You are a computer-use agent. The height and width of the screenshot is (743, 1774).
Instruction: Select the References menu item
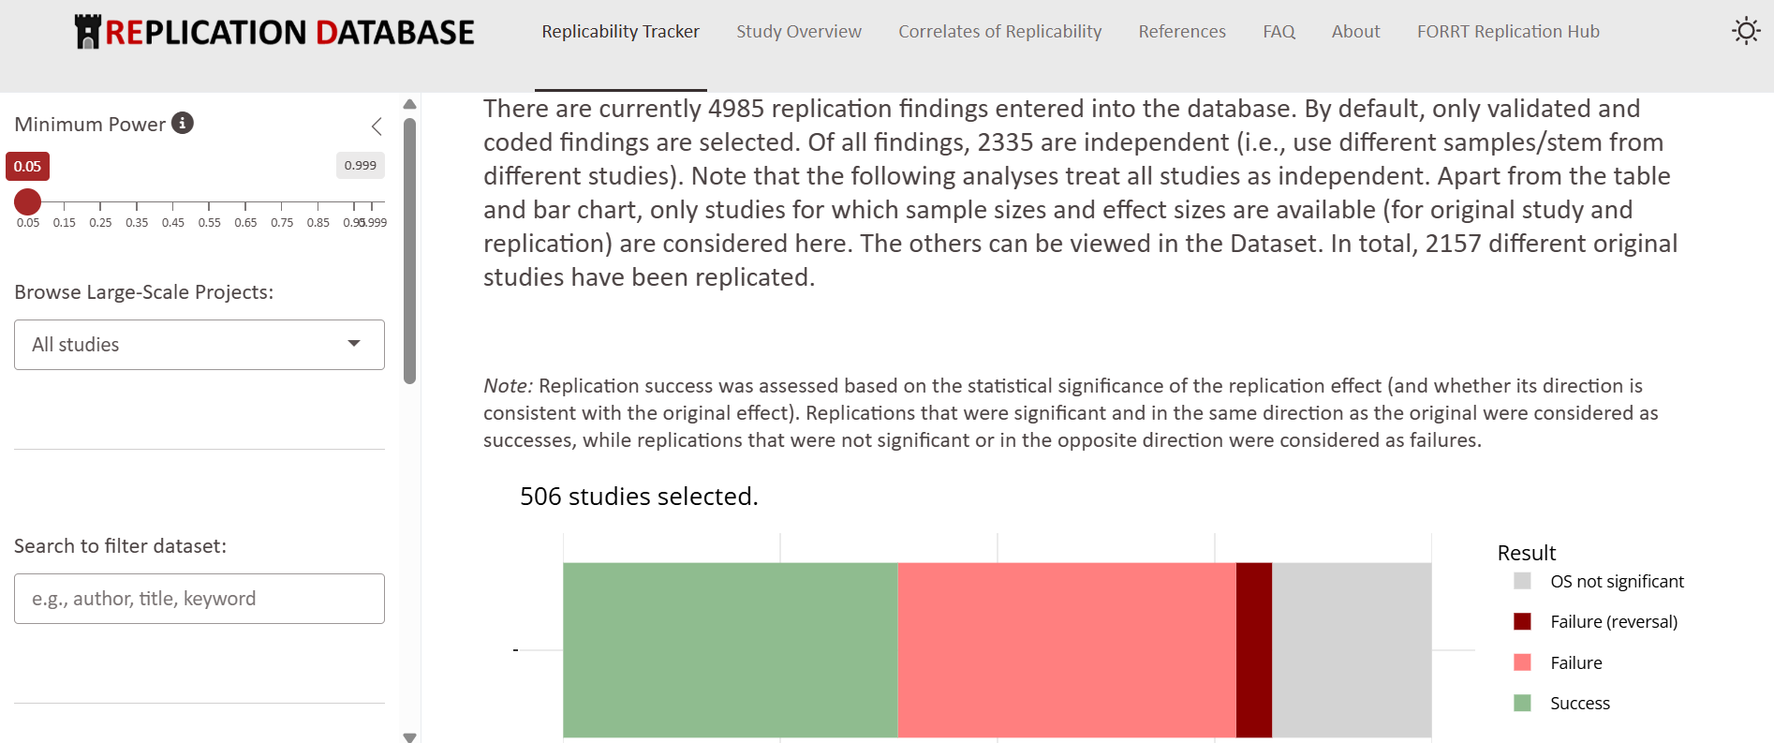(1181, 31)
